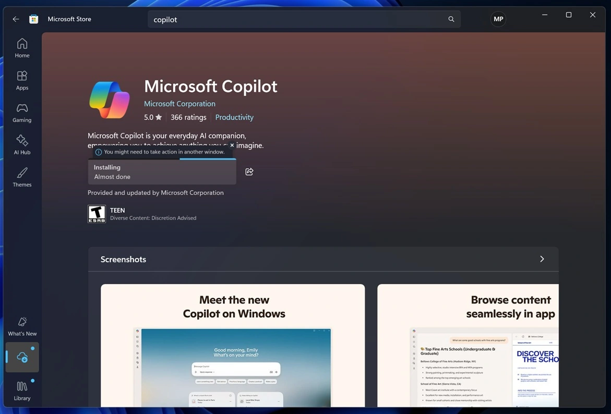The width and height of the screenshot is (611, 414).
Task: Click the Microsoft Store logo in the title bar
Action: pyautogui.click(x=33, y=18)
